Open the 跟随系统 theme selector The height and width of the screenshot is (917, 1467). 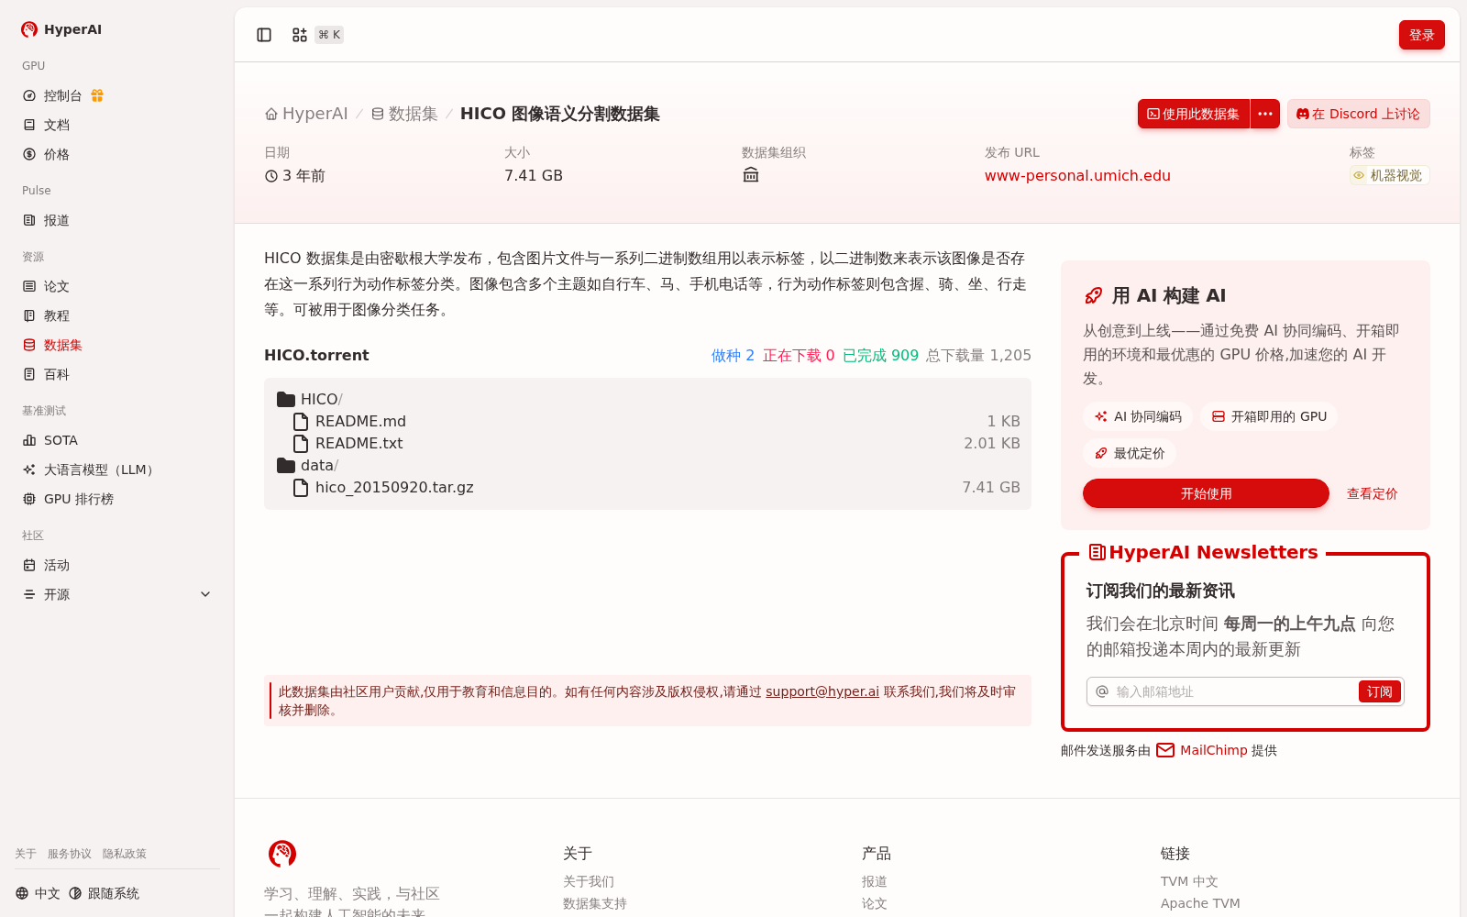coord(105,893)
